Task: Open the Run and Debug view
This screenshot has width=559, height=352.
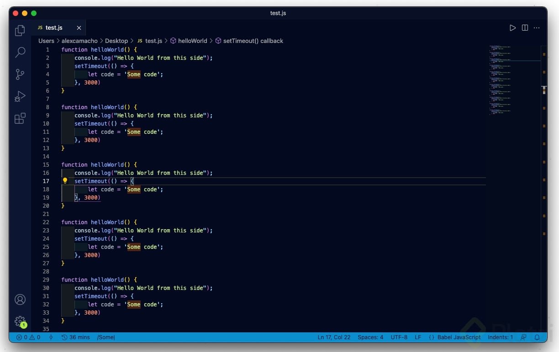Action: (20, 96)
